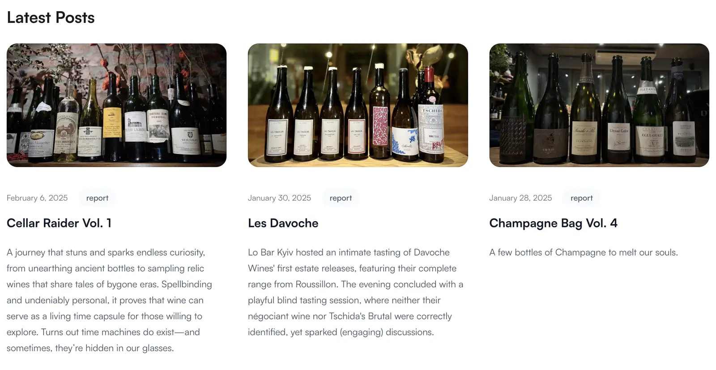Open the Champagne Bag Vol. 4 title
The height and width of the screenshot is (370, 716).
(553, 223)
